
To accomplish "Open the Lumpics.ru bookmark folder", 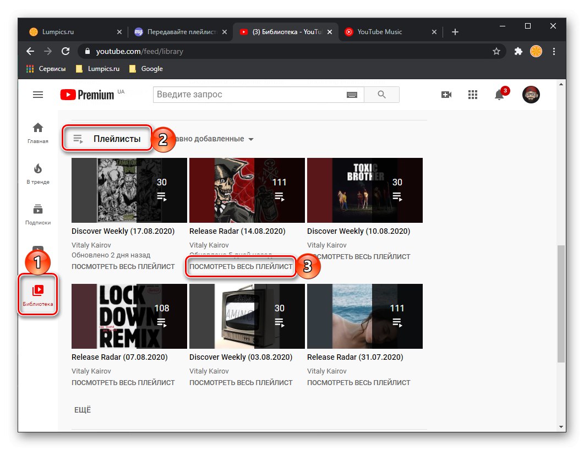I will coord(97,69).
